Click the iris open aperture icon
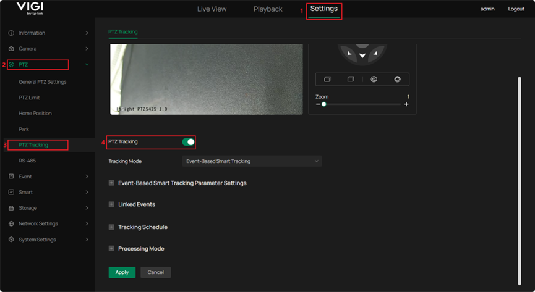The height and width of the screenshot is (292, 535). pos(398,80)
